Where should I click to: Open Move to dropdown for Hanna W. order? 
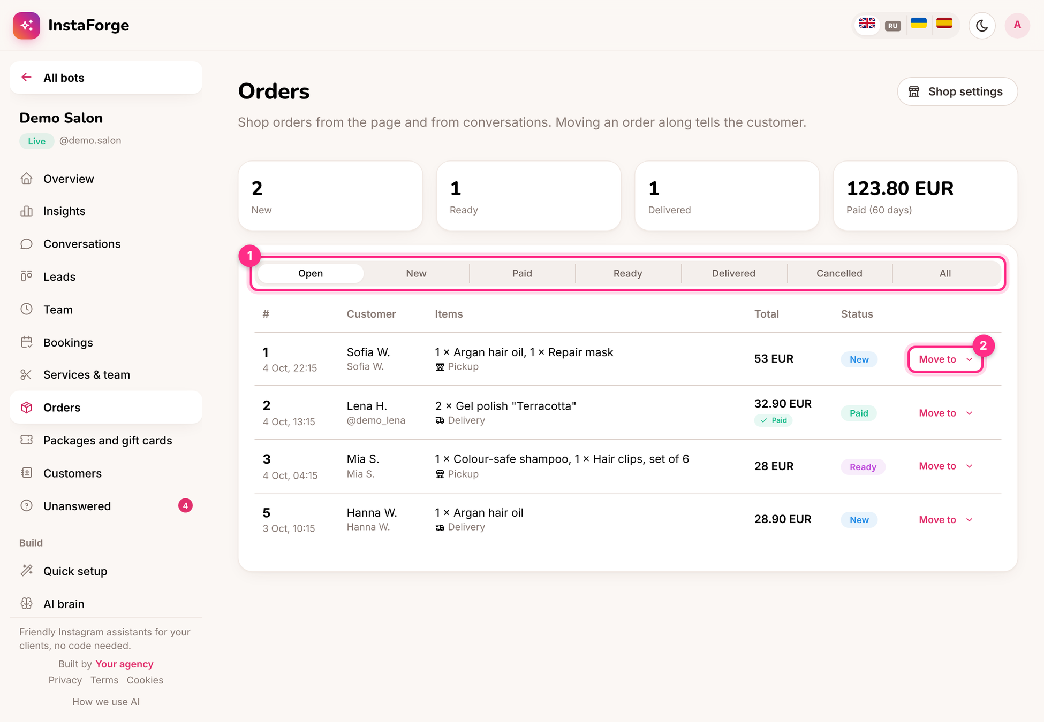pos(945,520)
